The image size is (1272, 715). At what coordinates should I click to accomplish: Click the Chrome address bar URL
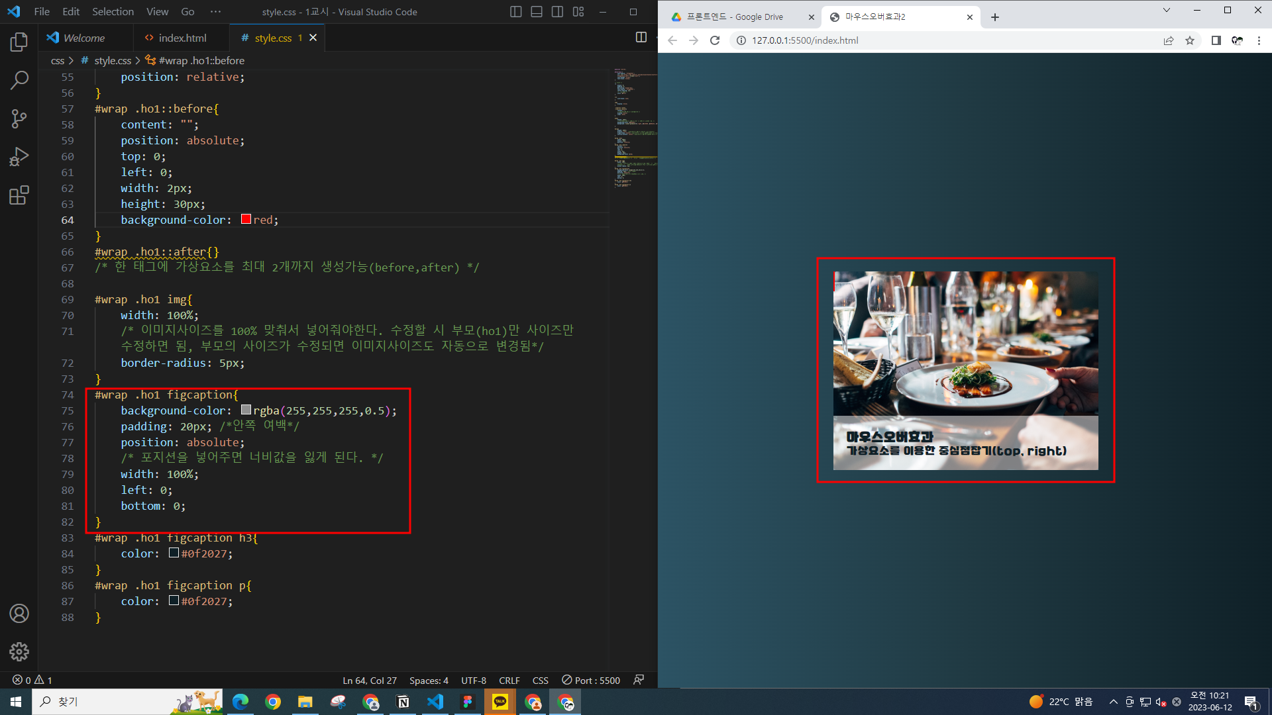(x=805, y=40)
